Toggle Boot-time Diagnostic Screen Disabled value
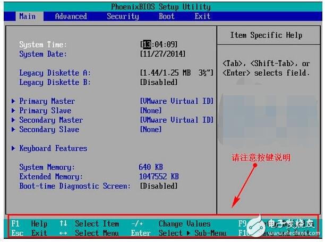The height and width of the screenshot is (242, 325). [x=159, y=186]
